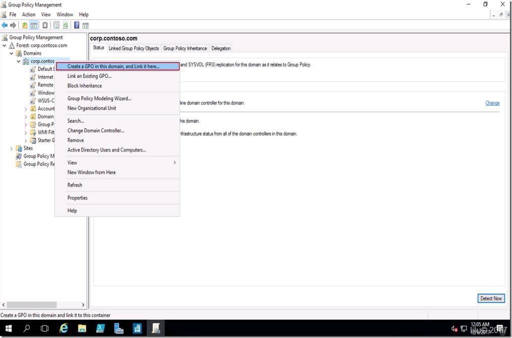Click the Sites node icon

[19, 148]
